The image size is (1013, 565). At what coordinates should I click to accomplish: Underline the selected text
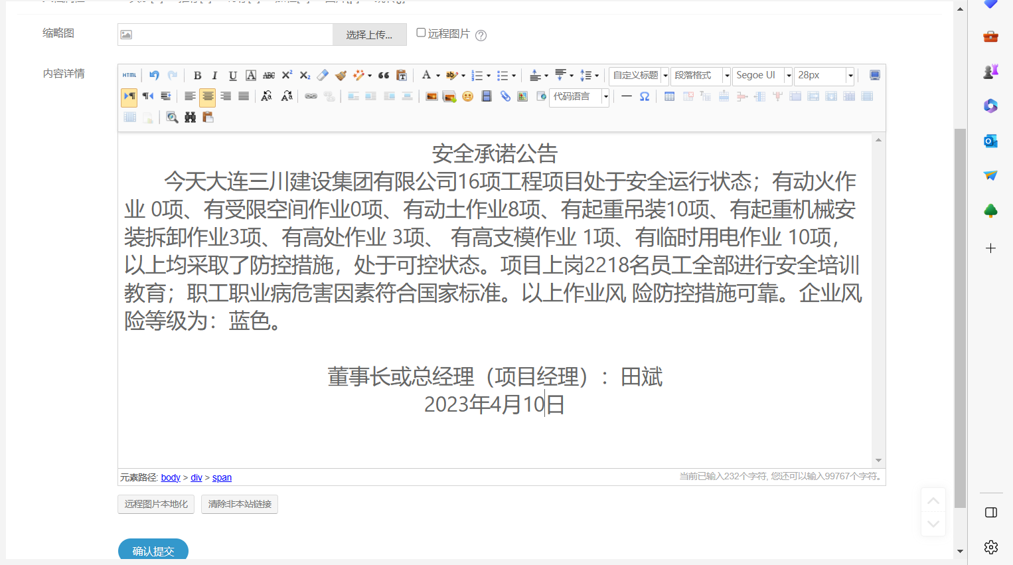232,75
